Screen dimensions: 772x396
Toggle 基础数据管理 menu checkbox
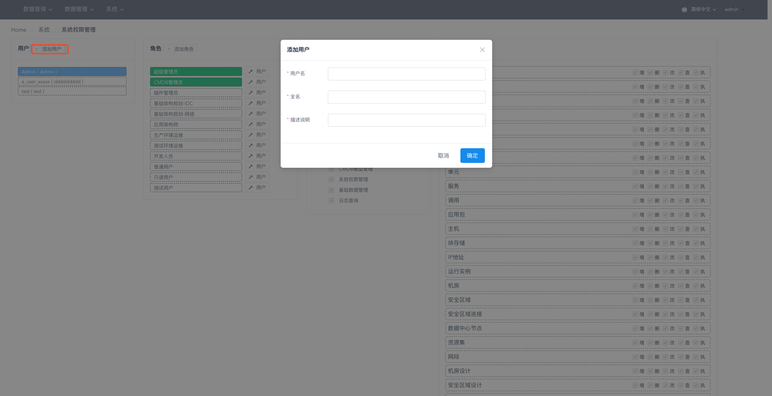coord(331,190)
